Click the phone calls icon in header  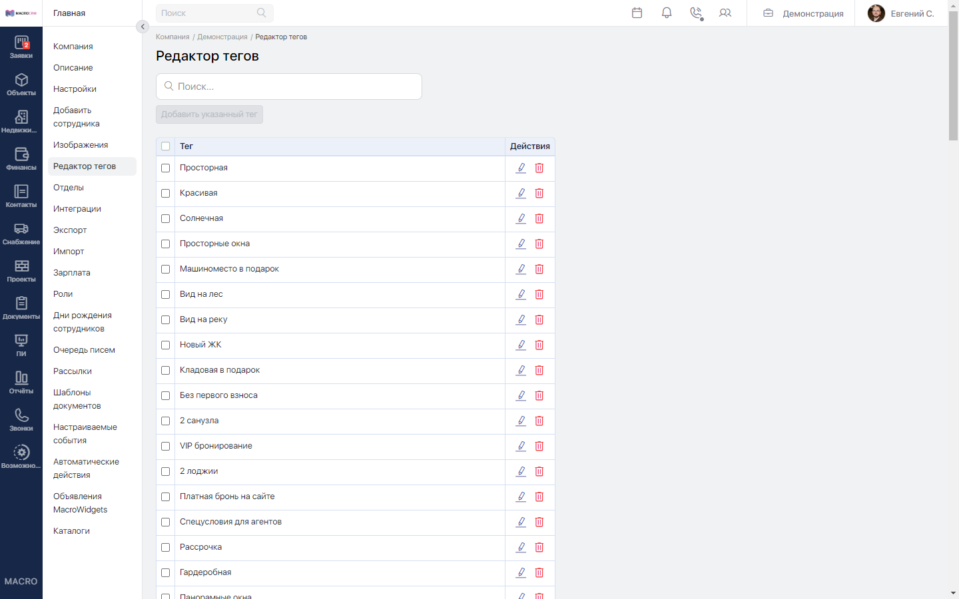696,13
